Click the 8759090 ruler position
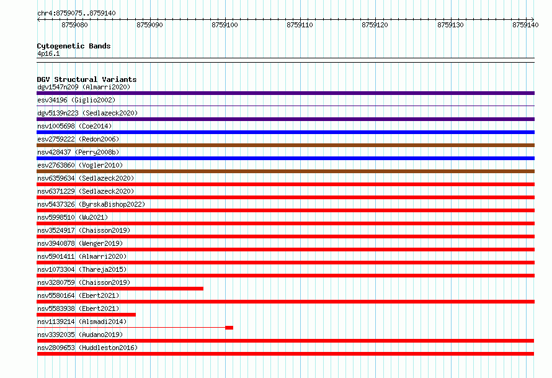Screen dimensions: 552x378 [149, 25]
